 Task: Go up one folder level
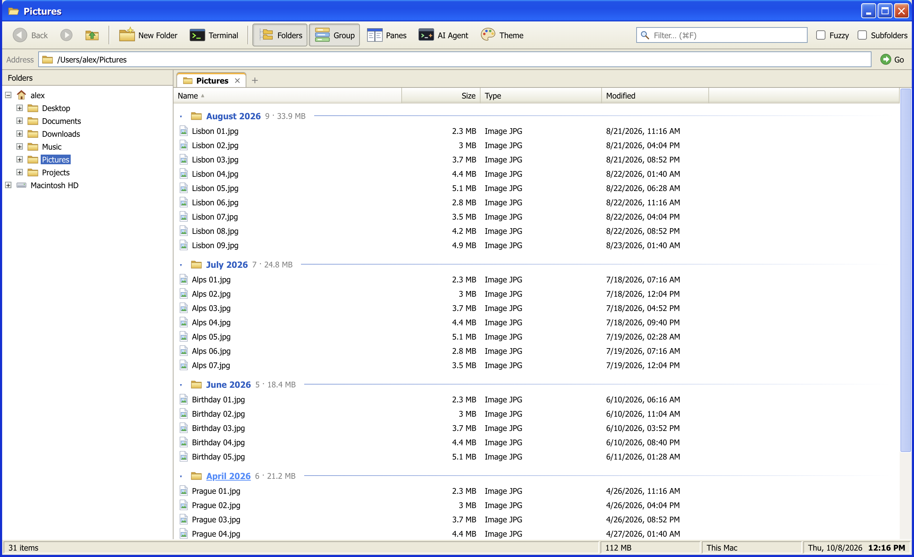click(92, 35)
